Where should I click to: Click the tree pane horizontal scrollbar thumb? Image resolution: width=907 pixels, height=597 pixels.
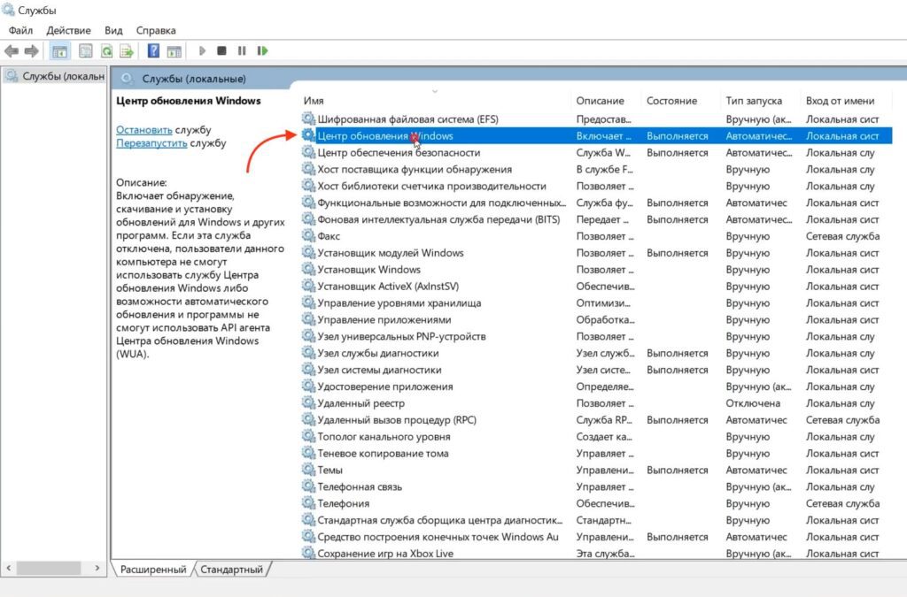49,568
